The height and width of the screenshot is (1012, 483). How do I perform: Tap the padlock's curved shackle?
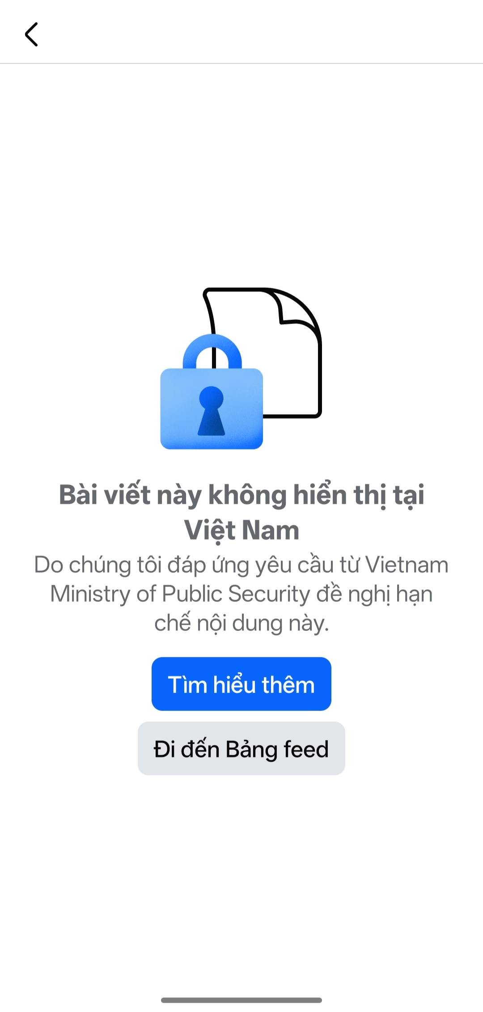(x=212, y=351)
